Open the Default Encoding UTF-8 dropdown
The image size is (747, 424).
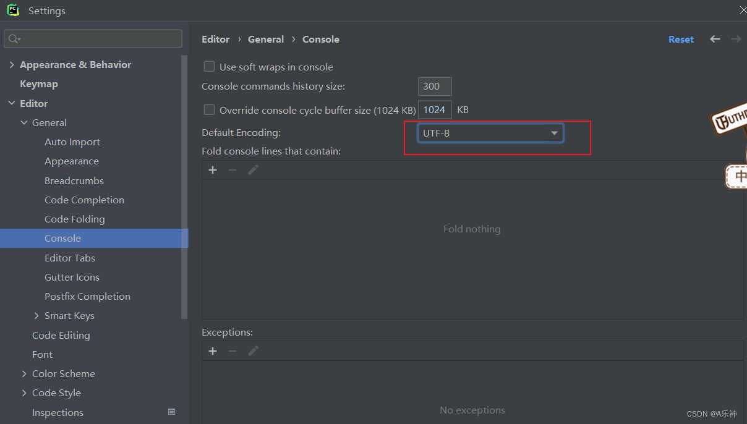[x=490, y=133]
